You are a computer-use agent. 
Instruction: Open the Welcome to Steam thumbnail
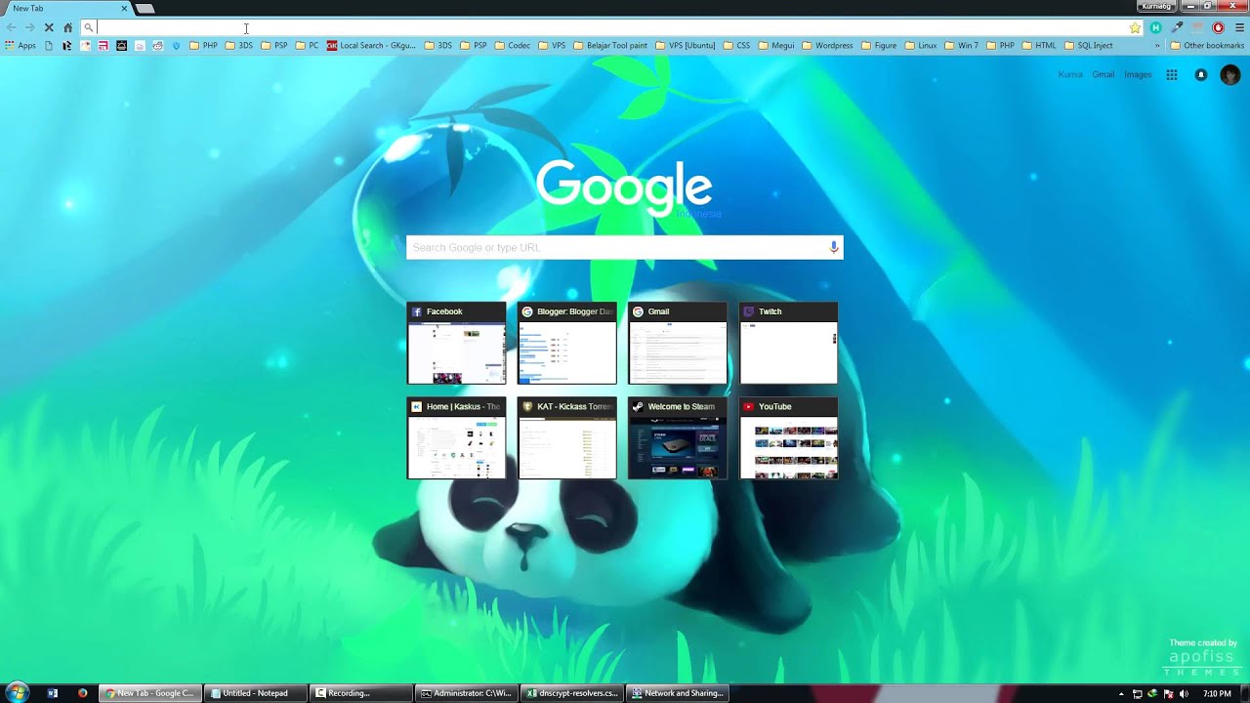pos(678,438)
